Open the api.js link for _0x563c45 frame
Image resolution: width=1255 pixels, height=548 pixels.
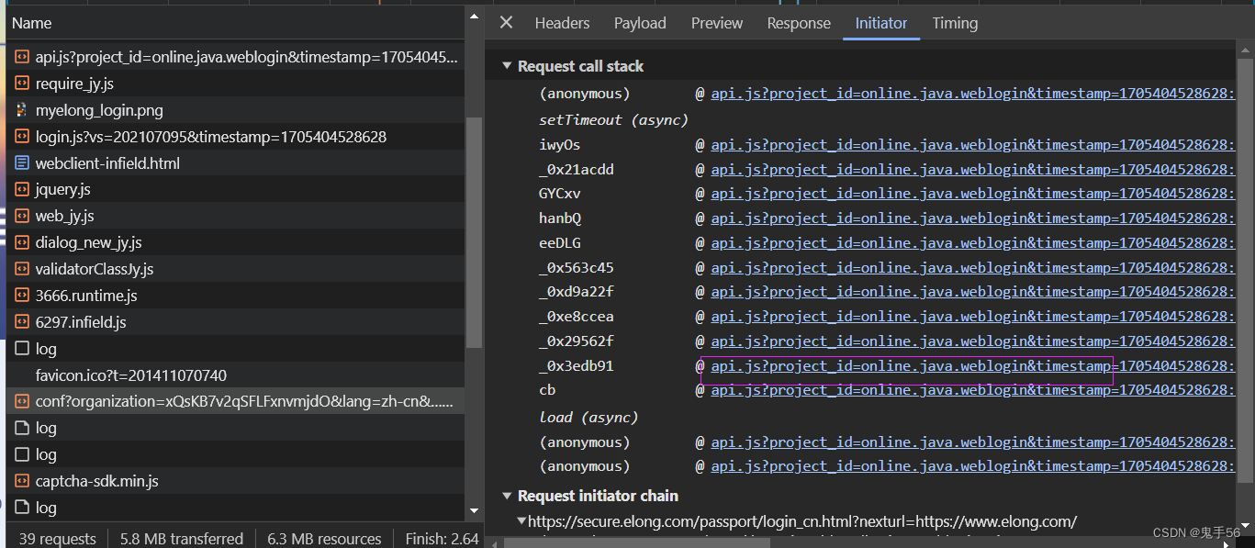(x=973, y=268)
